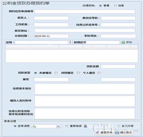Viewport: 143px width, 137px height.
Task: Click the 重置所有 reset icon
Action: point(98,132)
